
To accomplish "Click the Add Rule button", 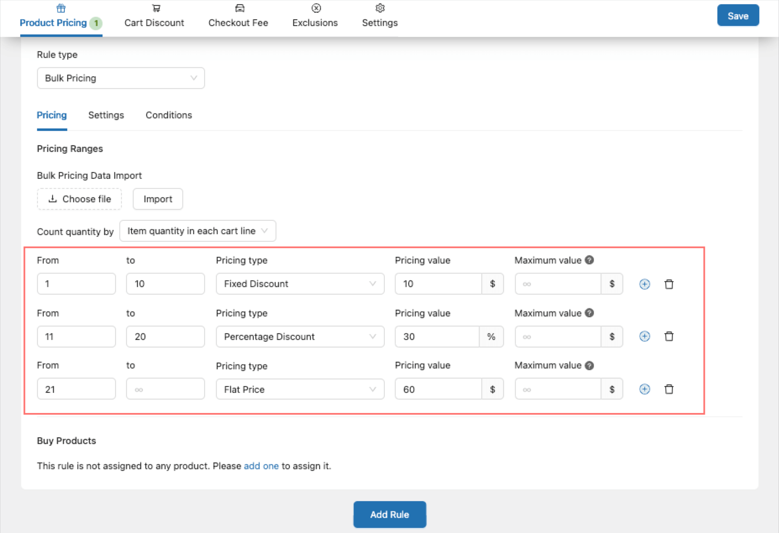I will tap(389, 515).
